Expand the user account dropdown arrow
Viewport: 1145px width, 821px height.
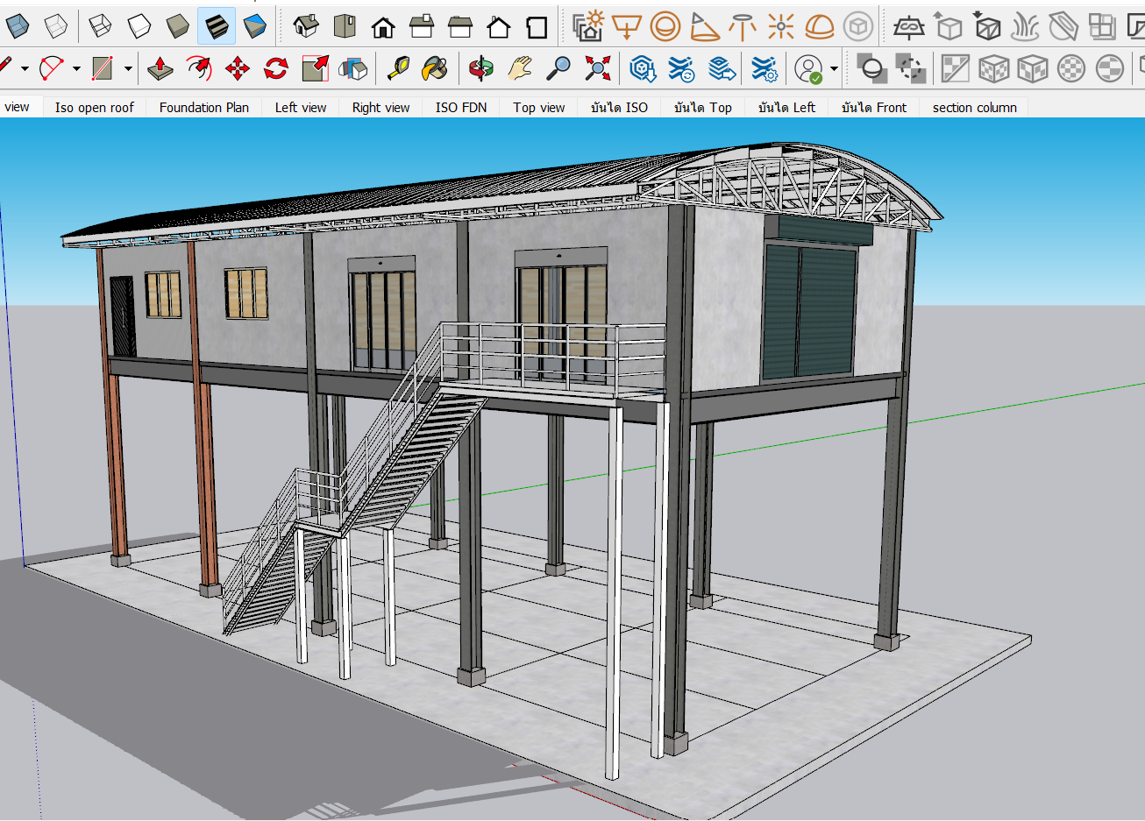(834, 68)
